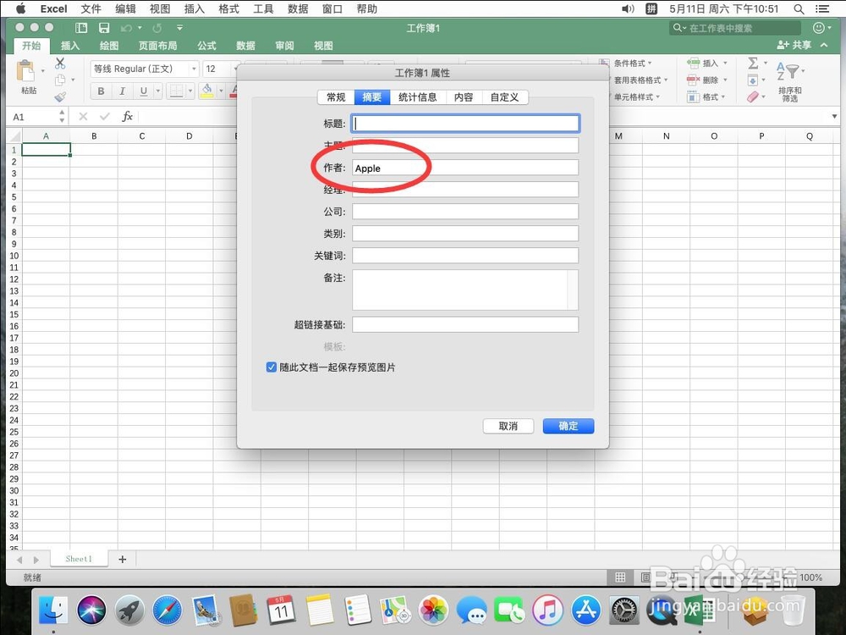This screenshot has width=846, height=635.
Task: Open the quick access toolbar customize arrow
Action: coord(179,28)
